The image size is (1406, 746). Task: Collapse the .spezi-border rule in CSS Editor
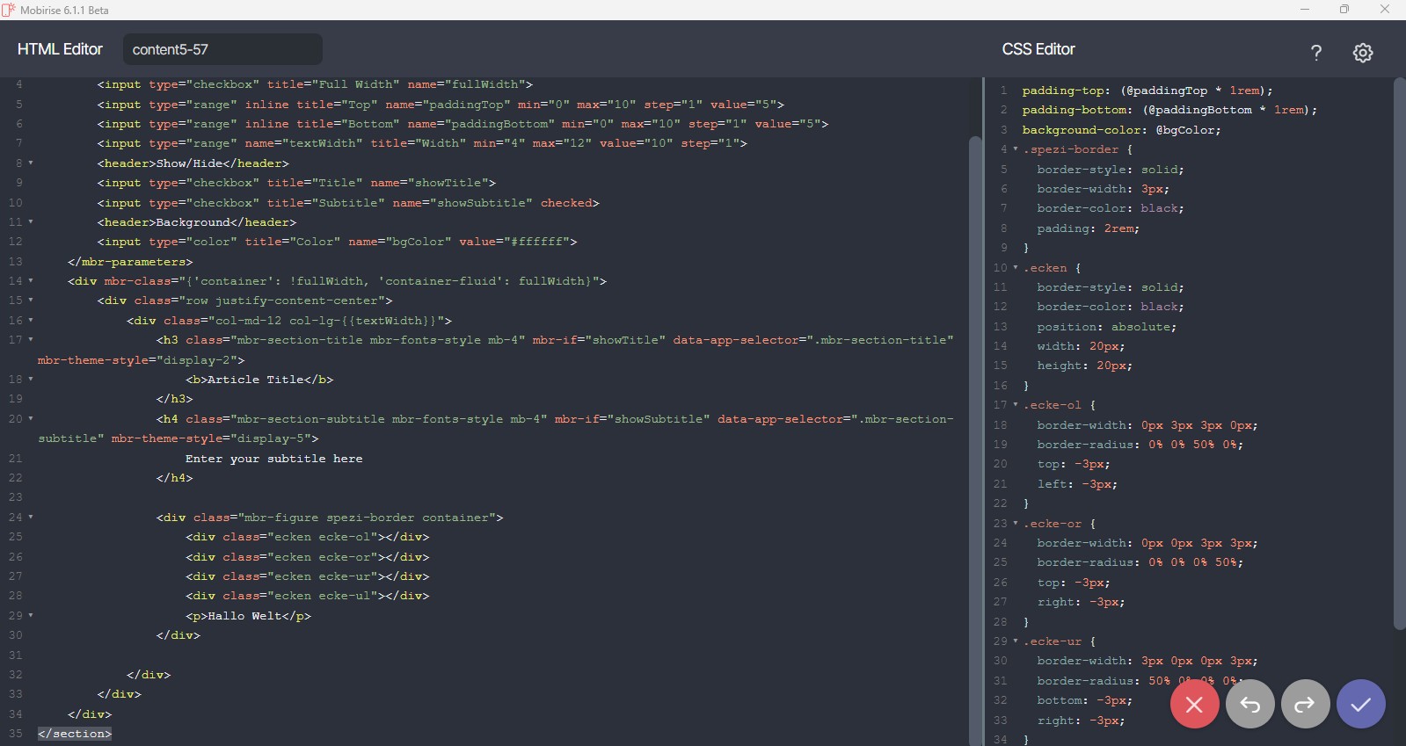click(1016, 149)
